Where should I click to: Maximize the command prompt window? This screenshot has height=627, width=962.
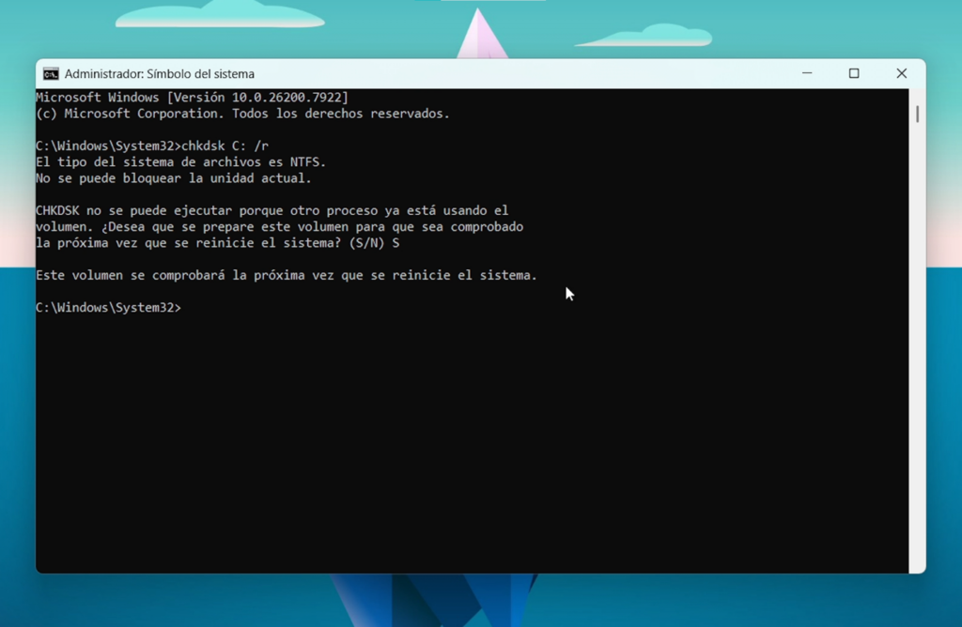click(855, 73)
